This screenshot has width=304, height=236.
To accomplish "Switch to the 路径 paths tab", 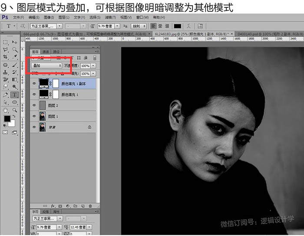I will tap(56, 52).
